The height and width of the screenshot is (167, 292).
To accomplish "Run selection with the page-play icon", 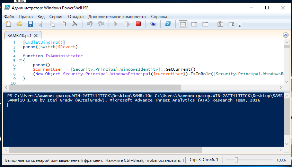I will point(127,24).
